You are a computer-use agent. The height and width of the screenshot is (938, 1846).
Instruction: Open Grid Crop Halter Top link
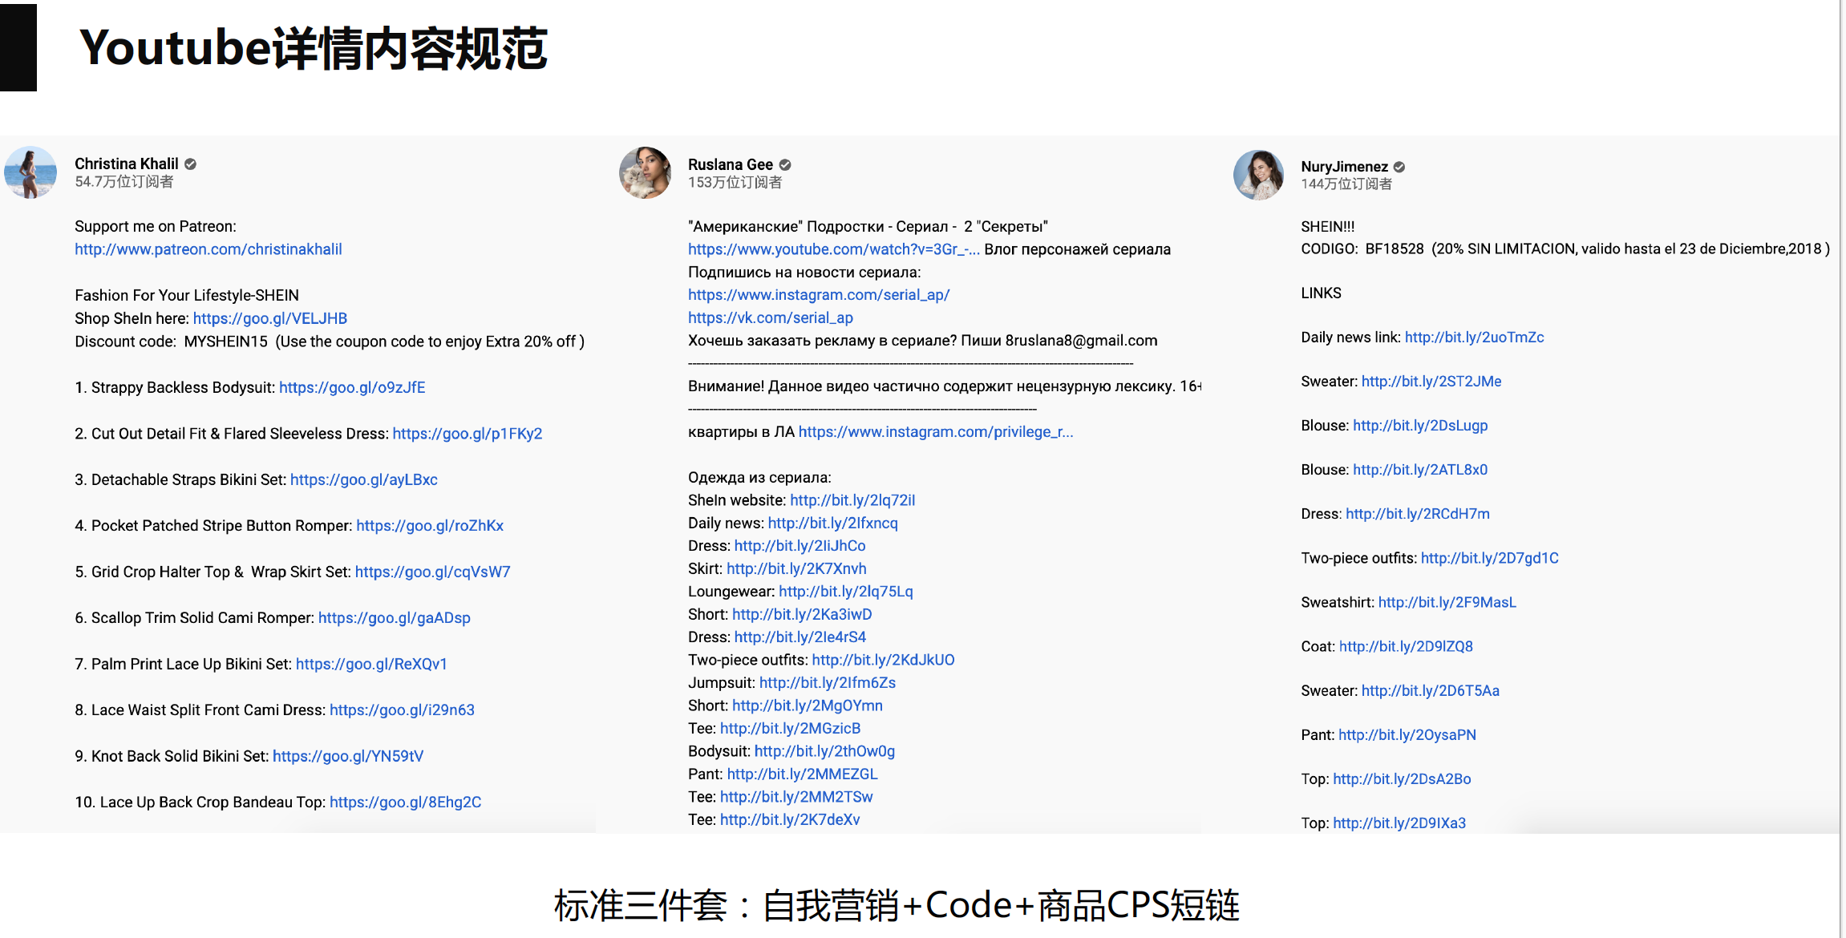tap(433, 572)
